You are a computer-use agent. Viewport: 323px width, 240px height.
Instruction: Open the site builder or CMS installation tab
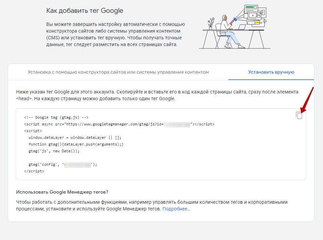click(x=118, y=72)
